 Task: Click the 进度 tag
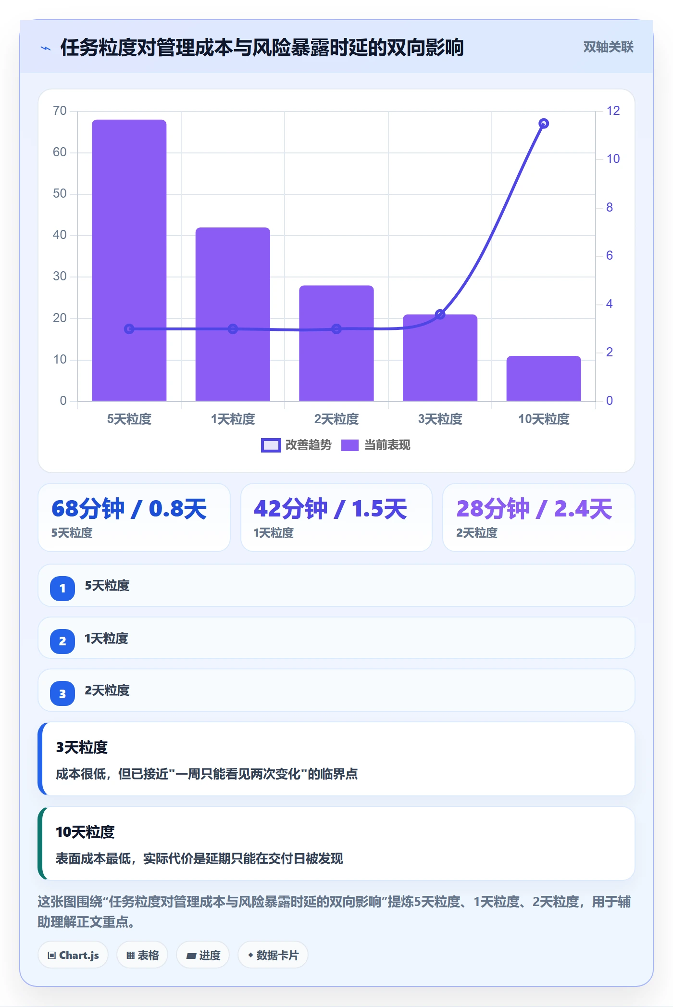pos(203,955)
